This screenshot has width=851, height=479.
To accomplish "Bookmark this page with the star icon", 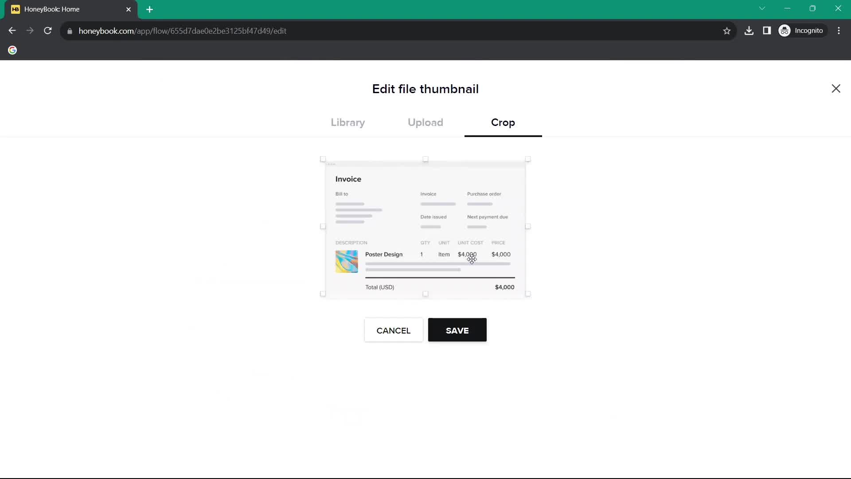I will [727, 31].
